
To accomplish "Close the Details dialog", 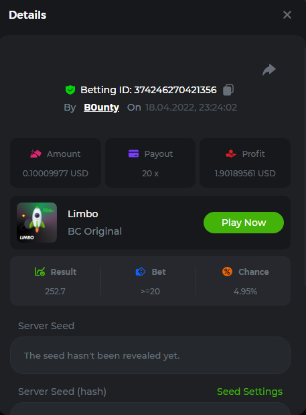I will coord(287,15).
